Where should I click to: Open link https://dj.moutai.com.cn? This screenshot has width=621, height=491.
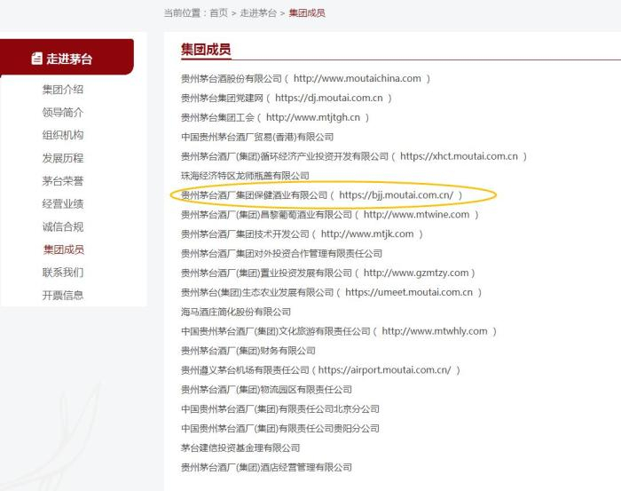click(x=329, y=98)
